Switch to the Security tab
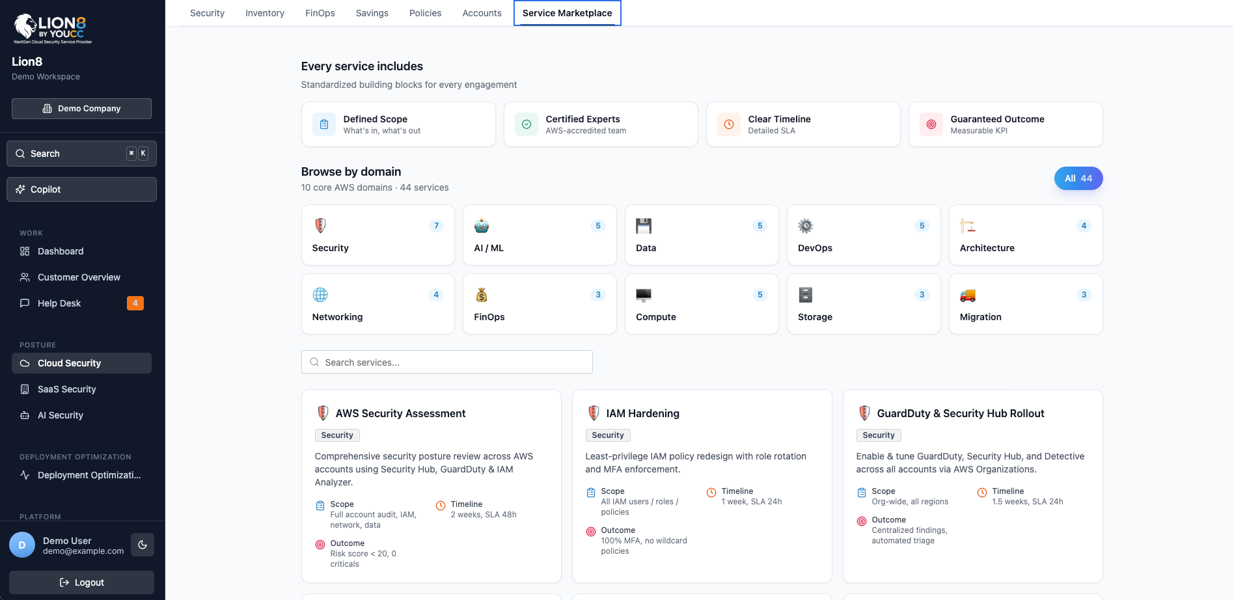This screenshot has height=600, width=1234. 207,13
